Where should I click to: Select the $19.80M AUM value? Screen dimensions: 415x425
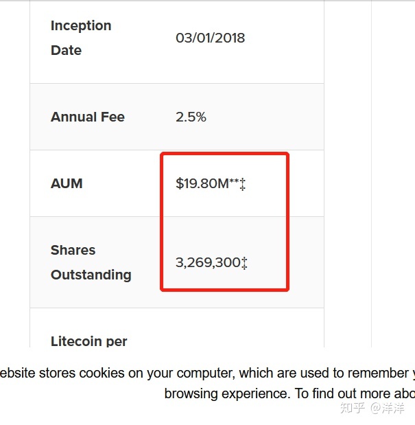pos(202,183)
